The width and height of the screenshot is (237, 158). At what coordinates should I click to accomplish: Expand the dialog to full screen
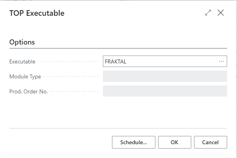[x=208, y=13]
